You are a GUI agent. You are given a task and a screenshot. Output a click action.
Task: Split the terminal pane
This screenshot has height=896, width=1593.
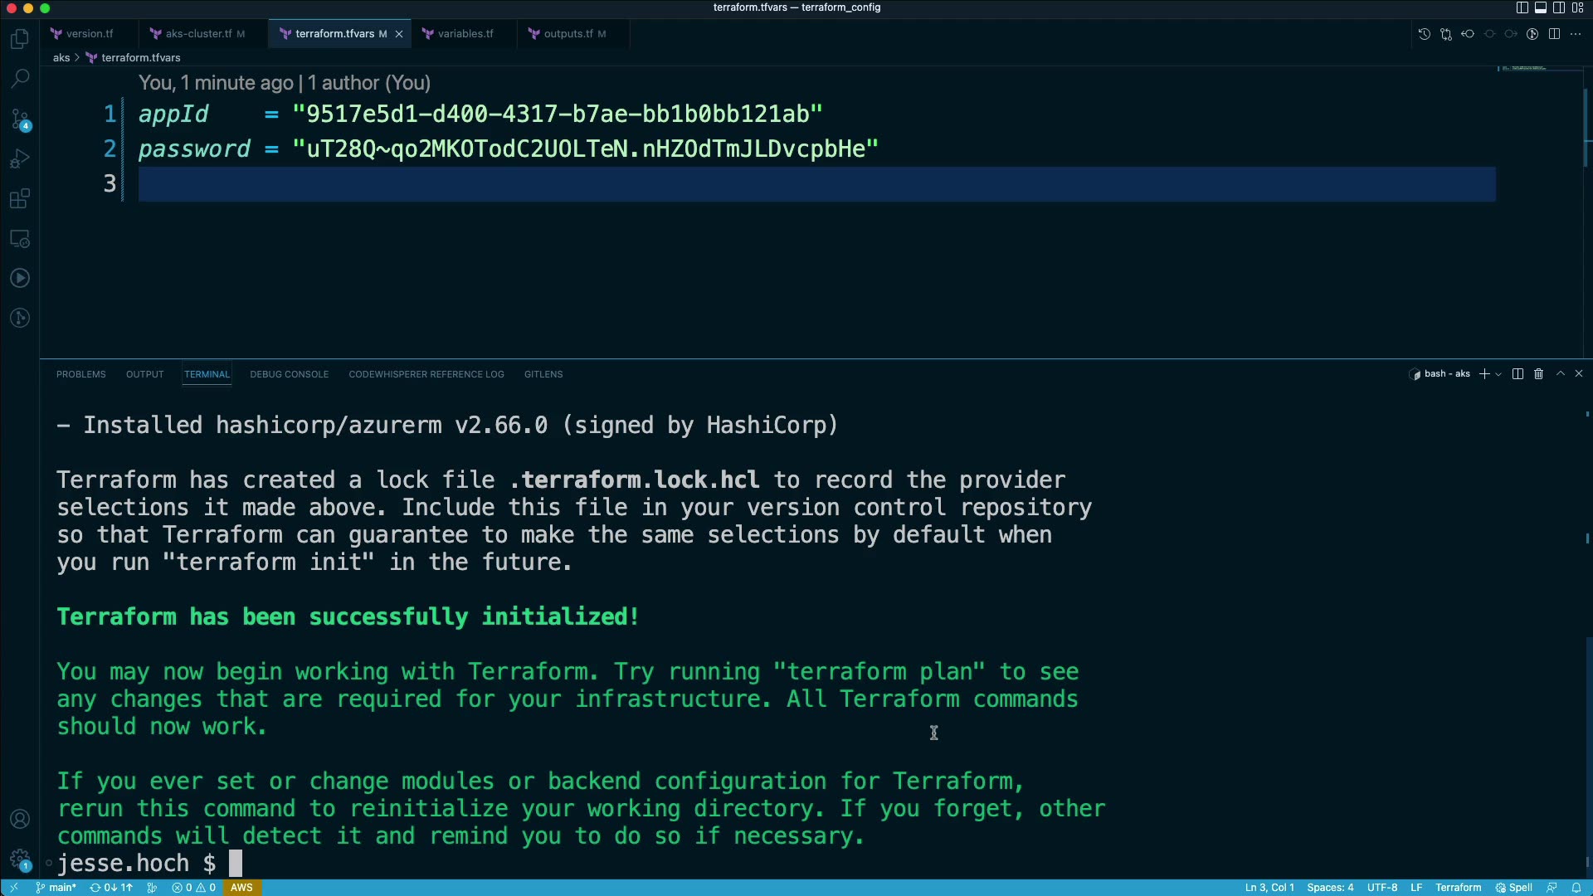(1517, 374)
